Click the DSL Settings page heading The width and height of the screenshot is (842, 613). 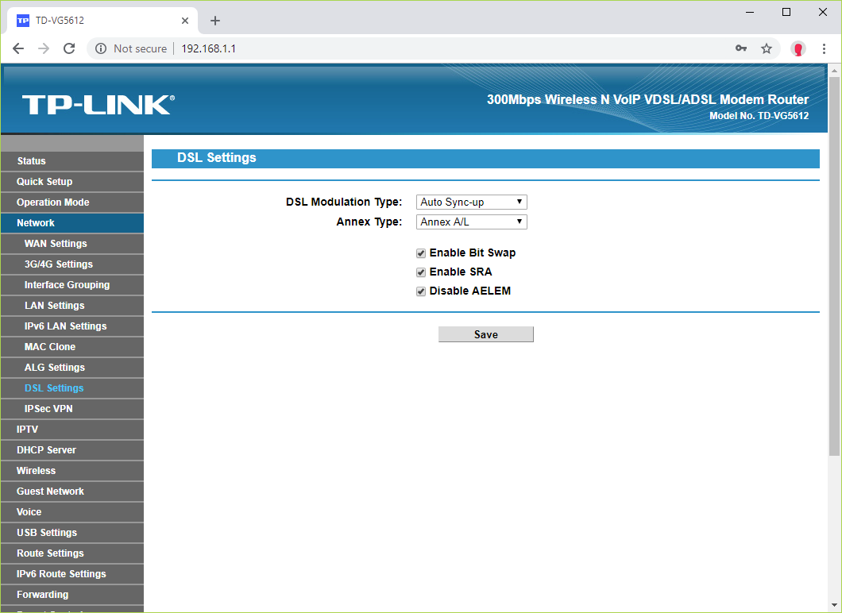coord(217,158)
